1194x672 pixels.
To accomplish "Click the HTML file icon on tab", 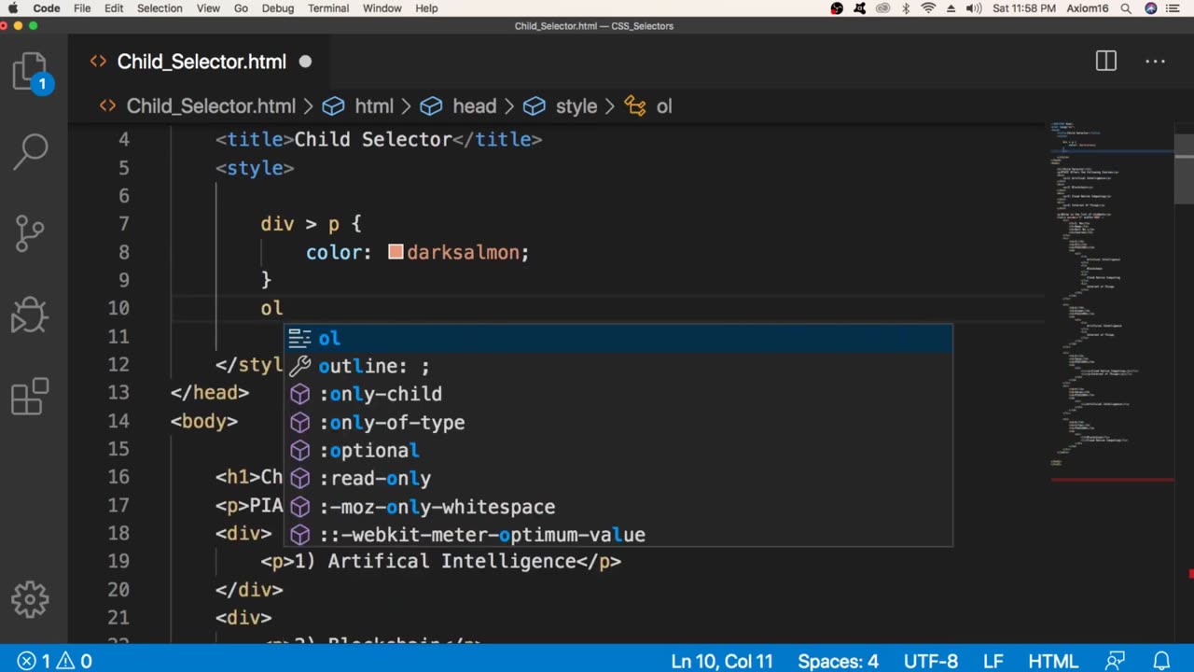I will [x=98, y=62].
